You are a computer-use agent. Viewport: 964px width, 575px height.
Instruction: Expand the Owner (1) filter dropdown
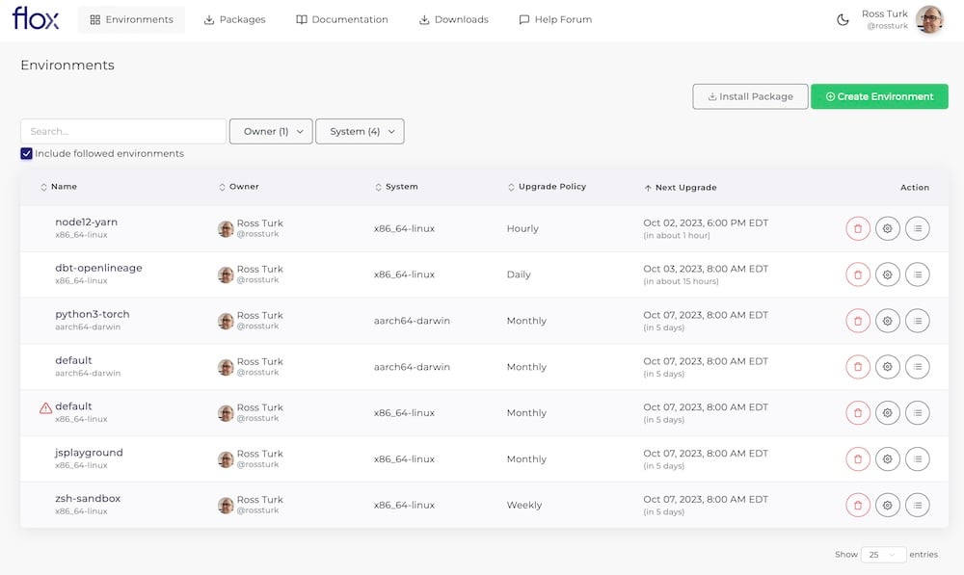coord(271,132)
